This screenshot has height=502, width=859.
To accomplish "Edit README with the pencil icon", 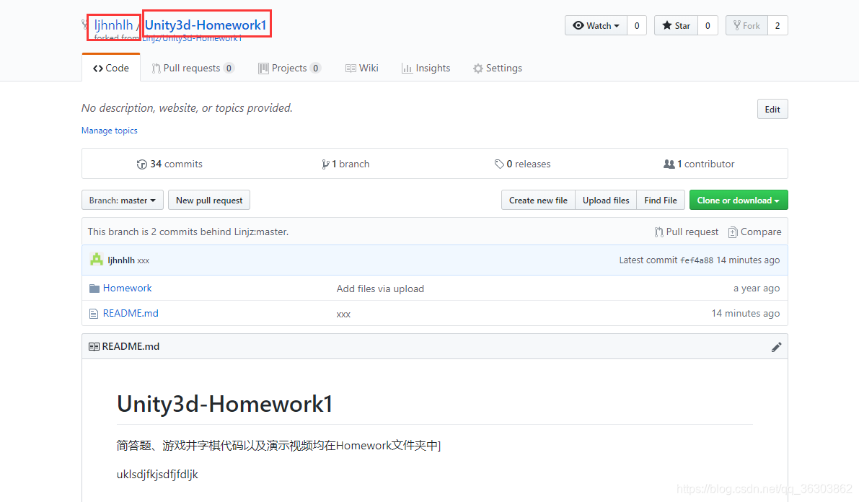I will pos(776,347).
